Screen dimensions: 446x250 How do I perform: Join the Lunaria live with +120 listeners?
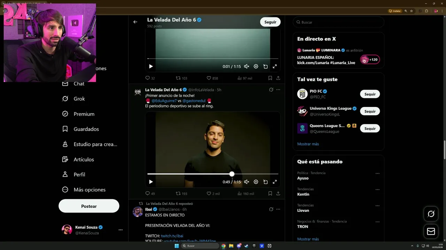(370, 60)
